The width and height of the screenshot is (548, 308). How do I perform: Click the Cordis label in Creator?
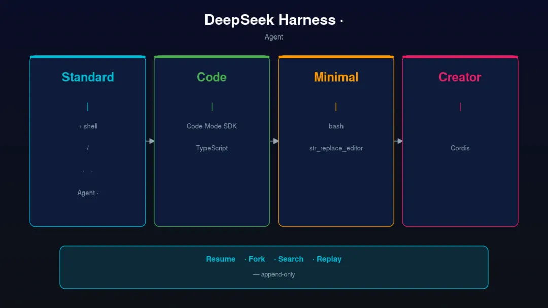460,148
